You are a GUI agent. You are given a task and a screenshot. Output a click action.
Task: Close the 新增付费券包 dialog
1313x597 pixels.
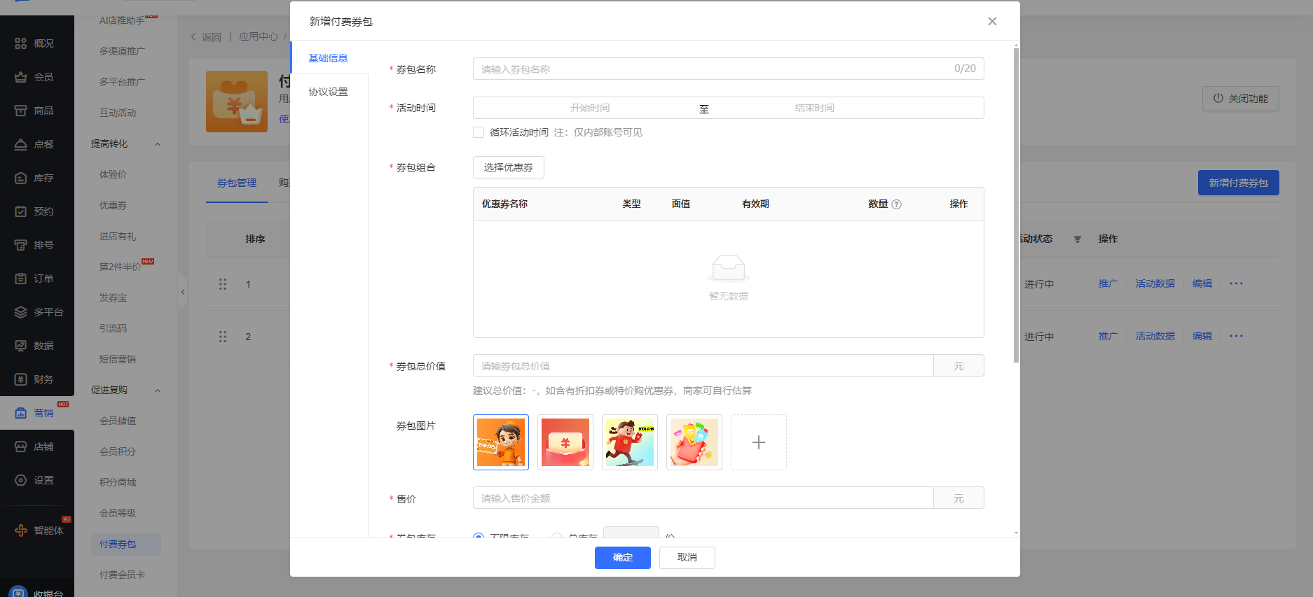pyautogui.click(x=992, y=22)
